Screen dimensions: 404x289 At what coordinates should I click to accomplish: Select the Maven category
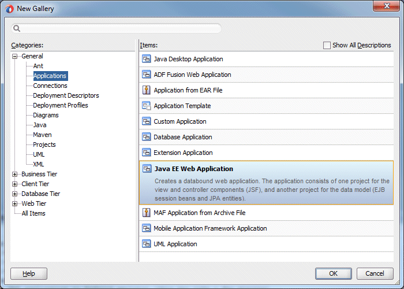pyautogui.click(x=43, y=135)
